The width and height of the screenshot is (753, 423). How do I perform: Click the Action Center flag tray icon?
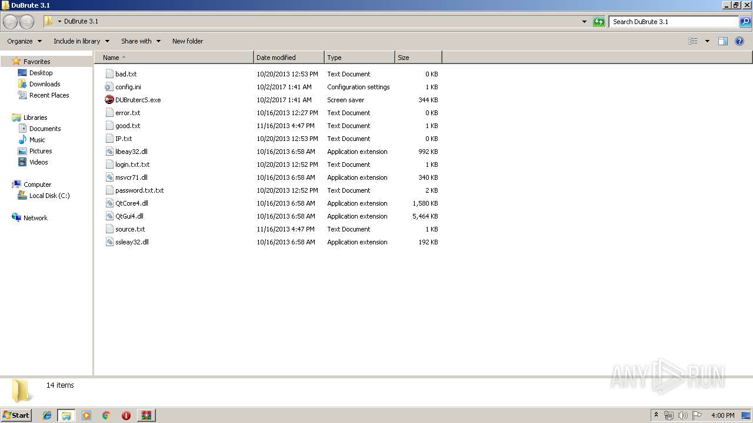click(x=697, y=415)
